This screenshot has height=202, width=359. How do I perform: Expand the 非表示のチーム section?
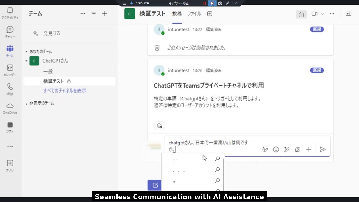26,104
